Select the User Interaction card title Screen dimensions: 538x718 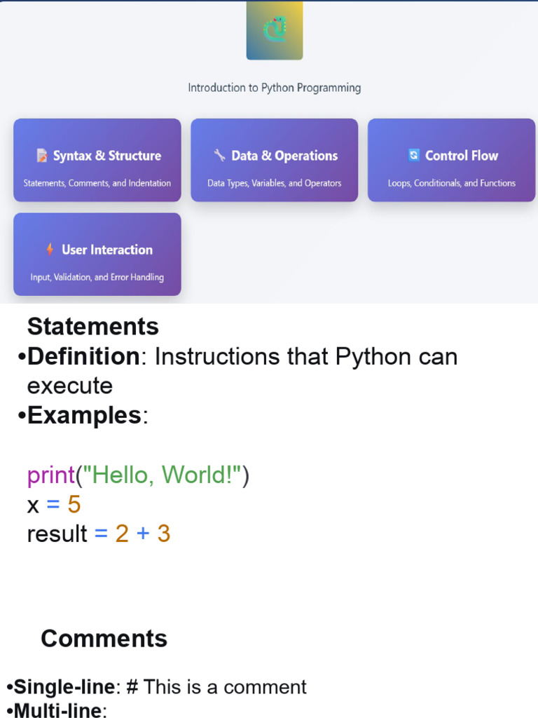coord(106,250)
